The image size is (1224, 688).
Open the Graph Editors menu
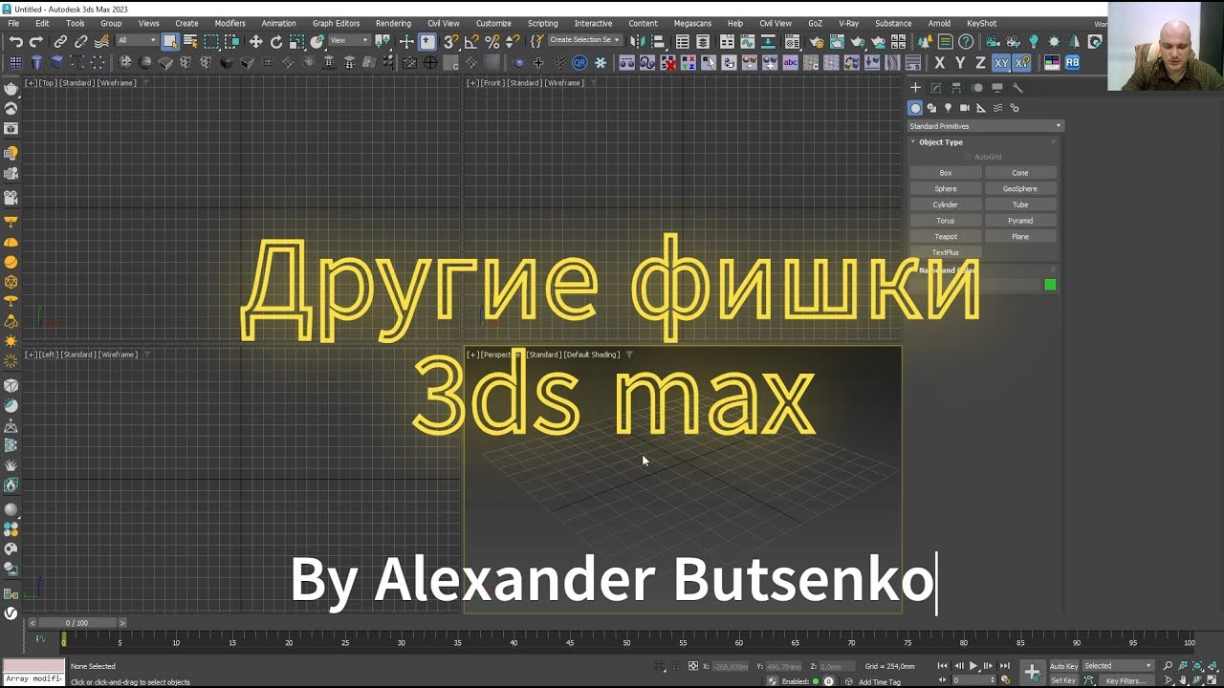pyautogui.click(x=336, y=23)
